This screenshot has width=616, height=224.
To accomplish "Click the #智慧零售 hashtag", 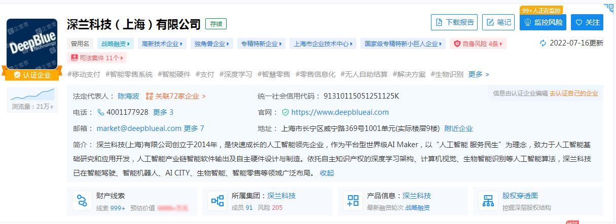I will point(274,74).
